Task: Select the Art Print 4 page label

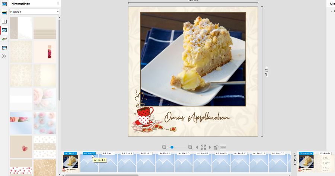Action: click(x=127, y=153)
